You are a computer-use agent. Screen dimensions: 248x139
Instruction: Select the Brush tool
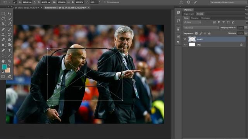coord(10,29)
